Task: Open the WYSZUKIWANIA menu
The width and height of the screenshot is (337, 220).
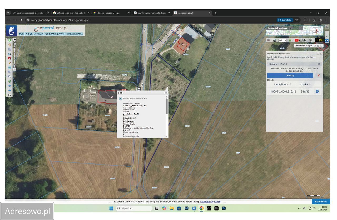Action: (x=75, y=34)
